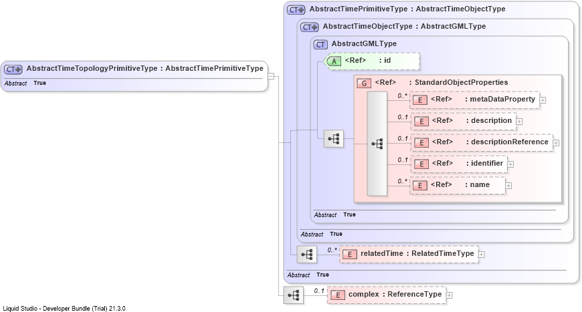Image resolution: width=582 pixels, height=312 pixels.
Task: Click Abstract True property of AbstractTimePrimitiveType
Action: coord(308,275)
